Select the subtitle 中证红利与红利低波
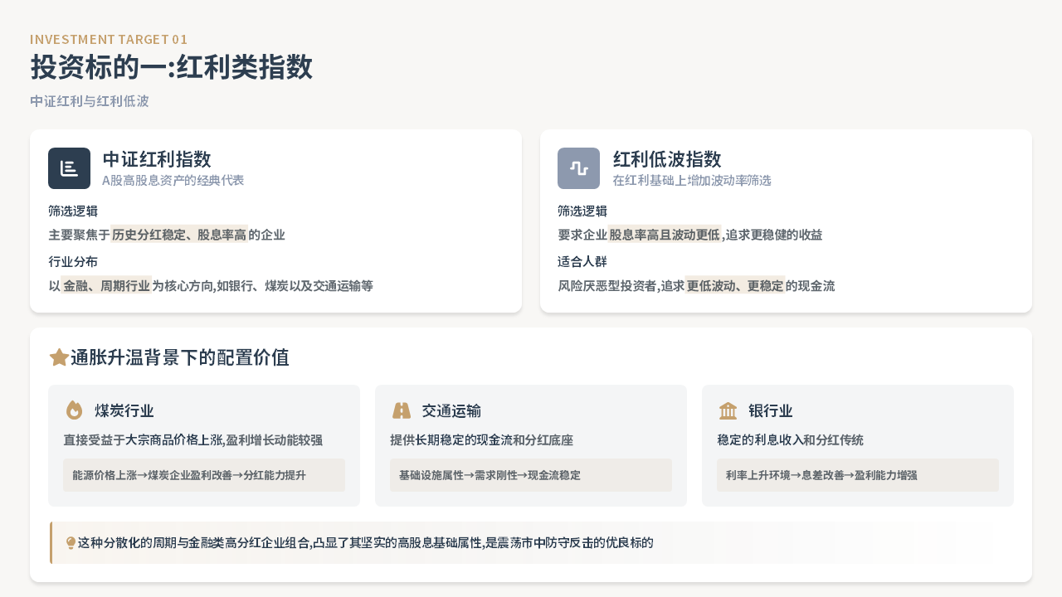Viewport: 1062px width, 597px height. tap(90, 101)
